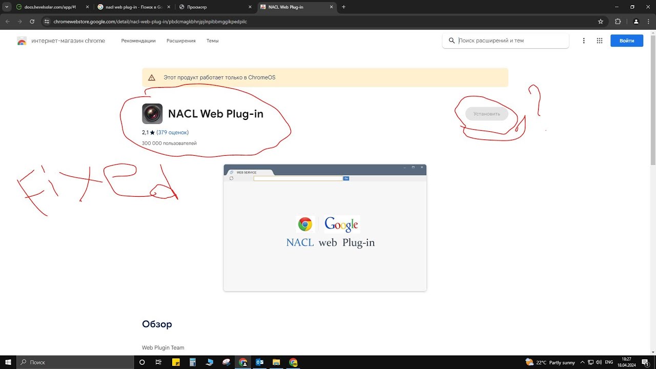This screenshot has width=656, height=369.
Task: Open the tab search dropdown arrow
Action: (x=7, y=7)
